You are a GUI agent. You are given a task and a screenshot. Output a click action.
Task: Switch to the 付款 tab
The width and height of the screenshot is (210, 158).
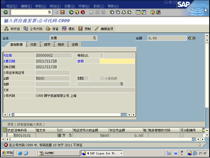(33, 45)
